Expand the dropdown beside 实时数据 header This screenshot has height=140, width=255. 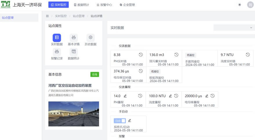click(x=234, y=28)
